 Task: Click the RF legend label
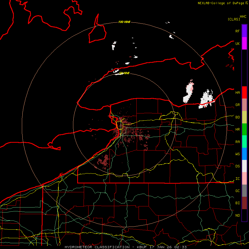click(237, 31)
